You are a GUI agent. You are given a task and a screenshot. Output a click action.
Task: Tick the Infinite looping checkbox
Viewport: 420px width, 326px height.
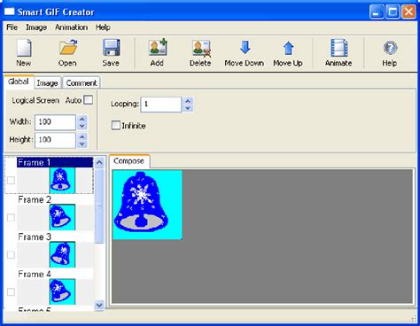click(x=116, y=125)
